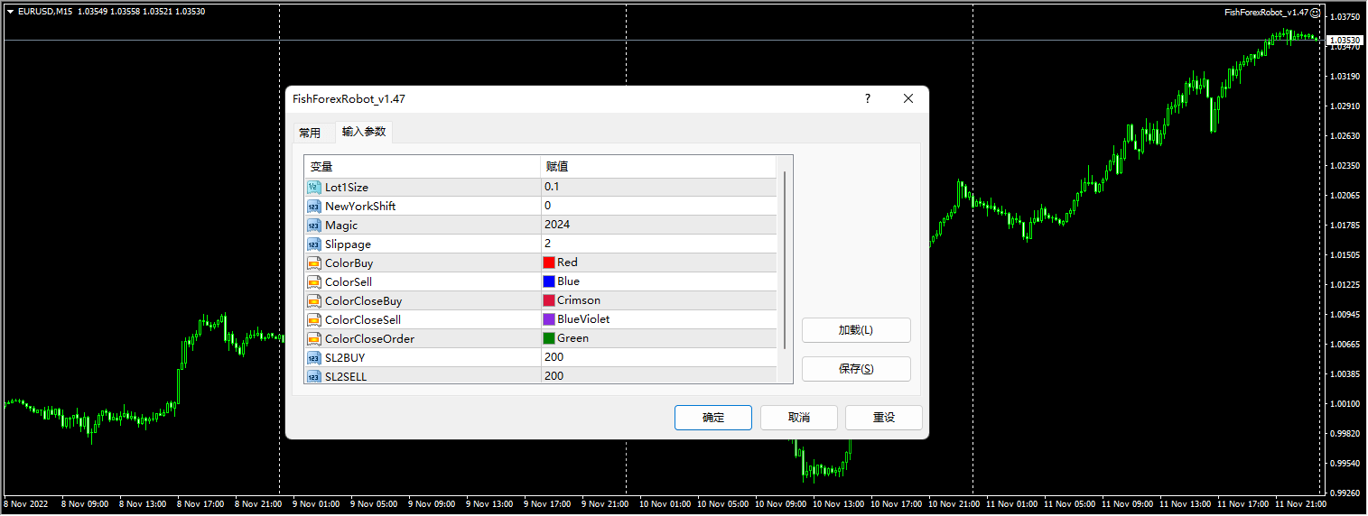
Task: Click the smiley icon beside FishForexRobot_v1.47 label
Action: (1315, 12)
